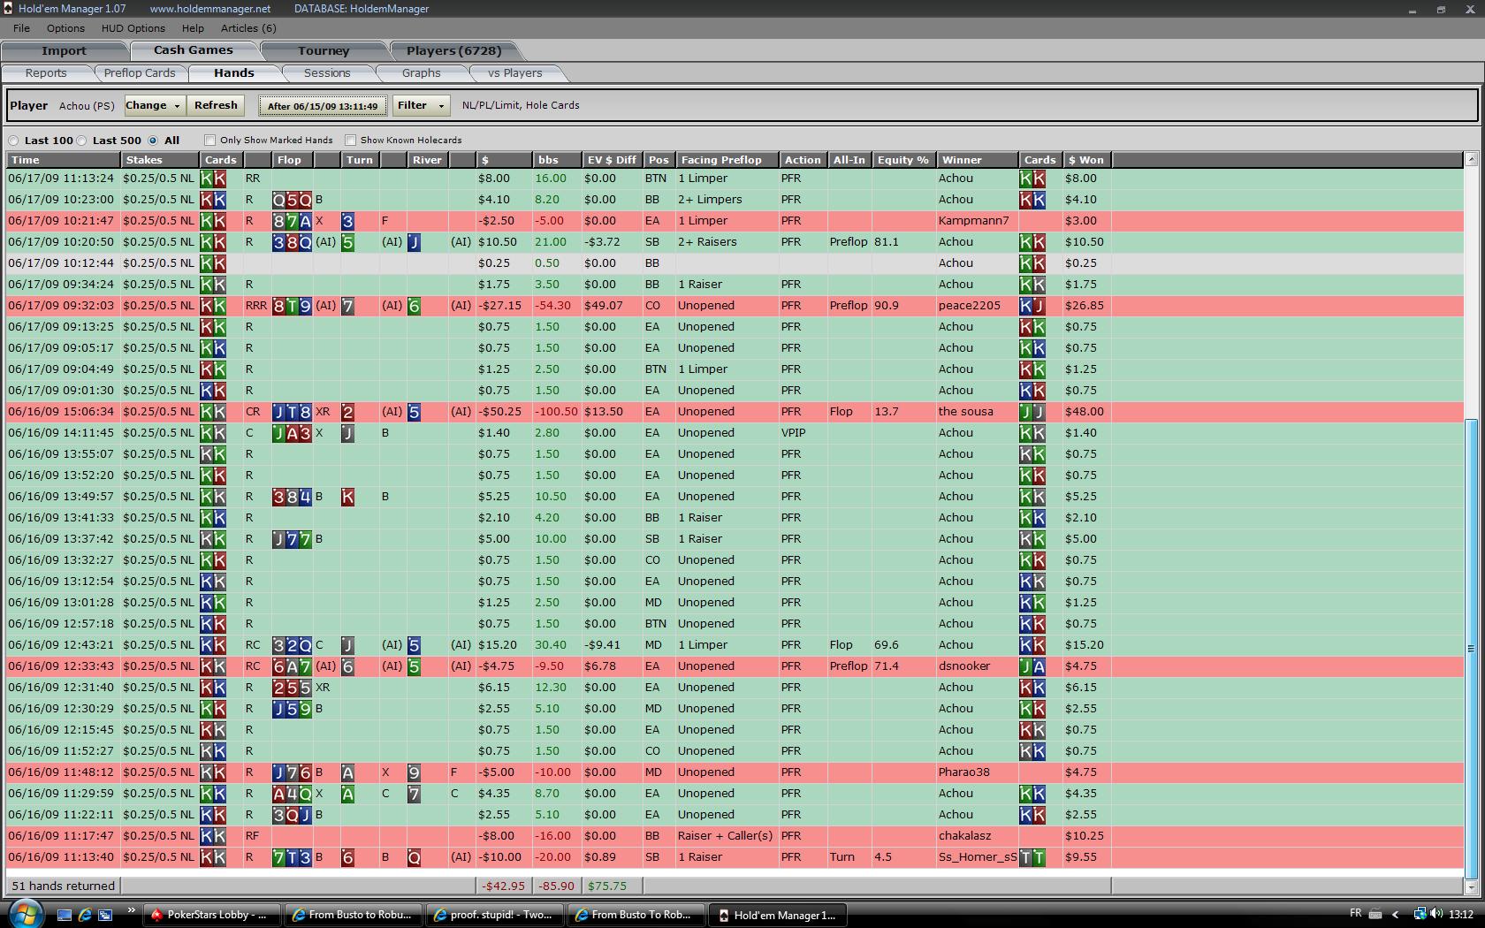Click the Switch between windows quick launch icon
Image resolution: width=1485 pixels, height=928 pixels.
(105, 915)
